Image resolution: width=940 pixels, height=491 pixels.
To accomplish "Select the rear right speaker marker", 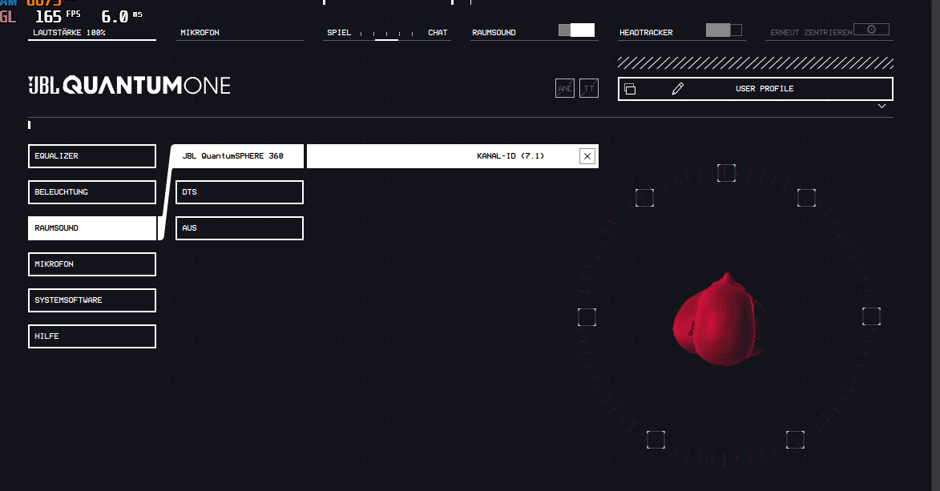I will click(x=795, y=440).
